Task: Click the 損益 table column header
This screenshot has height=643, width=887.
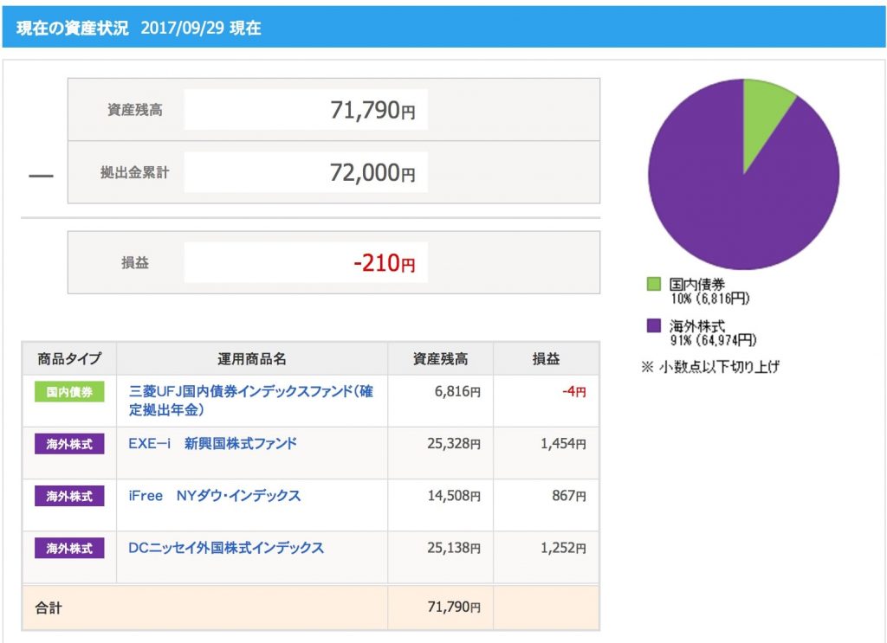Action: tap(546, 359)
